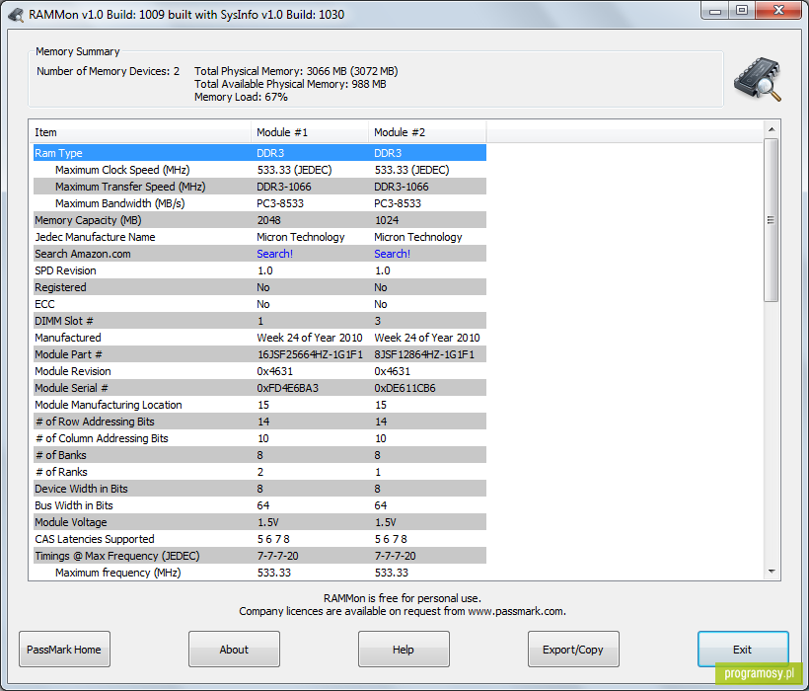Search Amazon for Module #1
809x691 pixels.
point(275,254)
